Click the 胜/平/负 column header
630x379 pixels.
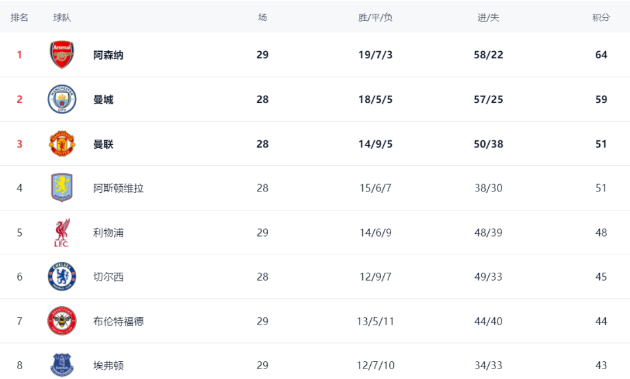375,18
